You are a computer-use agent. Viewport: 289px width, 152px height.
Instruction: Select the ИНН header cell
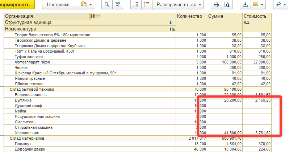click(x=133, y=16)
